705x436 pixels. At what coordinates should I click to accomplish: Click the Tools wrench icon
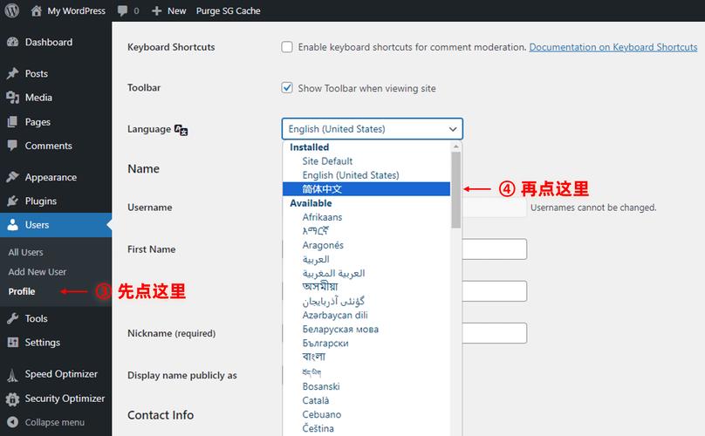pos(12,319)
